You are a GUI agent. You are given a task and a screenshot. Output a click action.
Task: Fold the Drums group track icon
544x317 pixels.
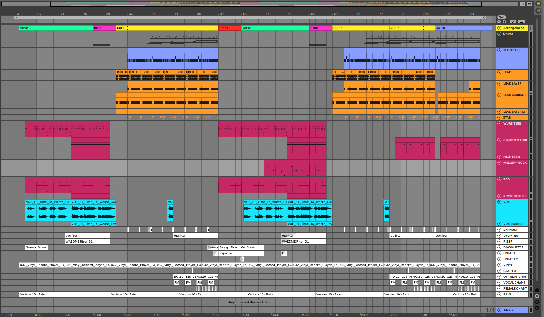click(499, 34)
